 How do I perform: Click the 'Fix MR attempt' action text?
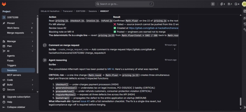click(x=57, y=24)
